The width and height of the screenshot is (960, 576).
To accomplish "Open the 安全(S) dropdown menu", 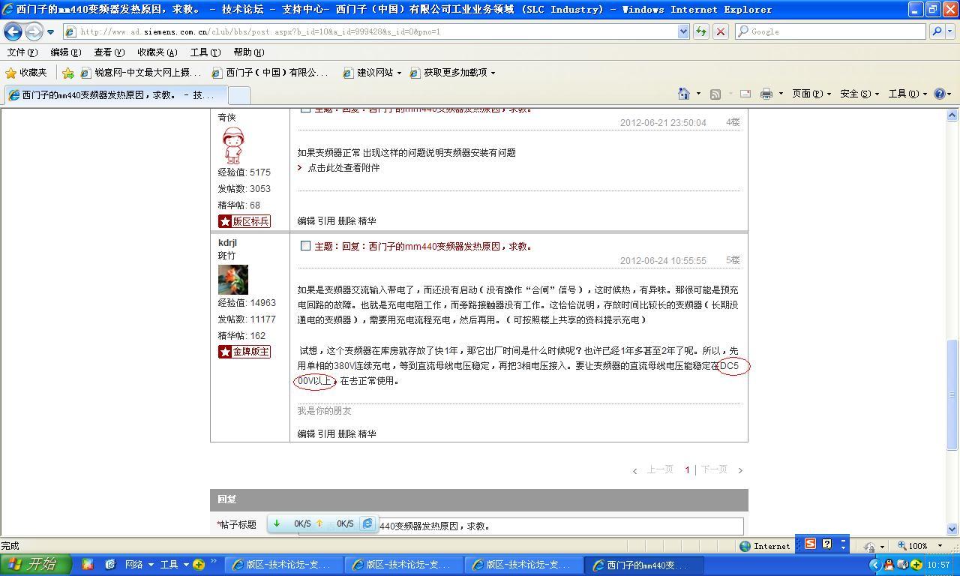I will (x=859, y=94).
